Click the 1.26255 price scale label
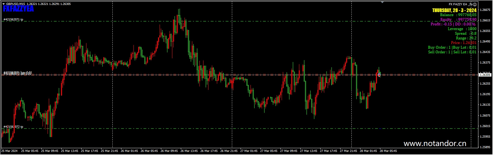493x155 pixels. click(x=485, y=84)
